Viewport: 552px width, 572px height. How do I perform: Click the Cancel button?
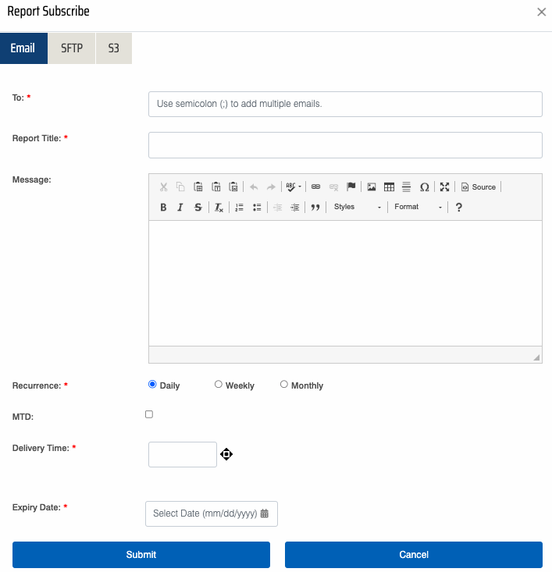click(413, 555)
